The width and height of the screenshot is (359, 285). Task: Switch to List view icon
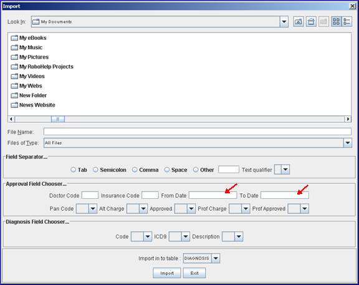[336, 22]
